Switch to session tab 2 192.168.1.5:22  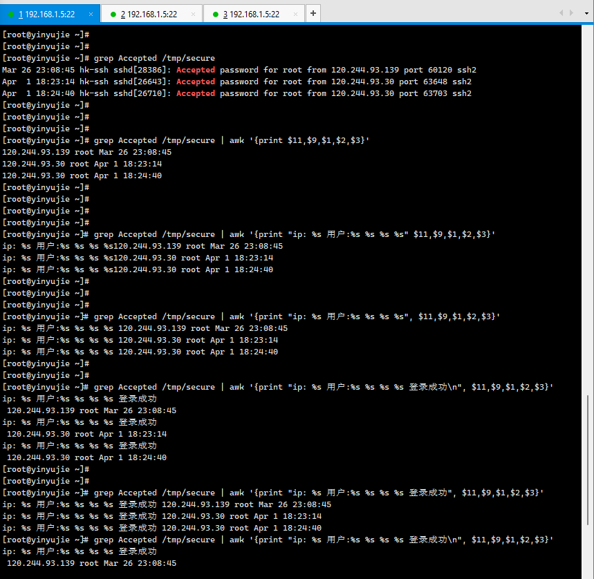click(151, 14)
